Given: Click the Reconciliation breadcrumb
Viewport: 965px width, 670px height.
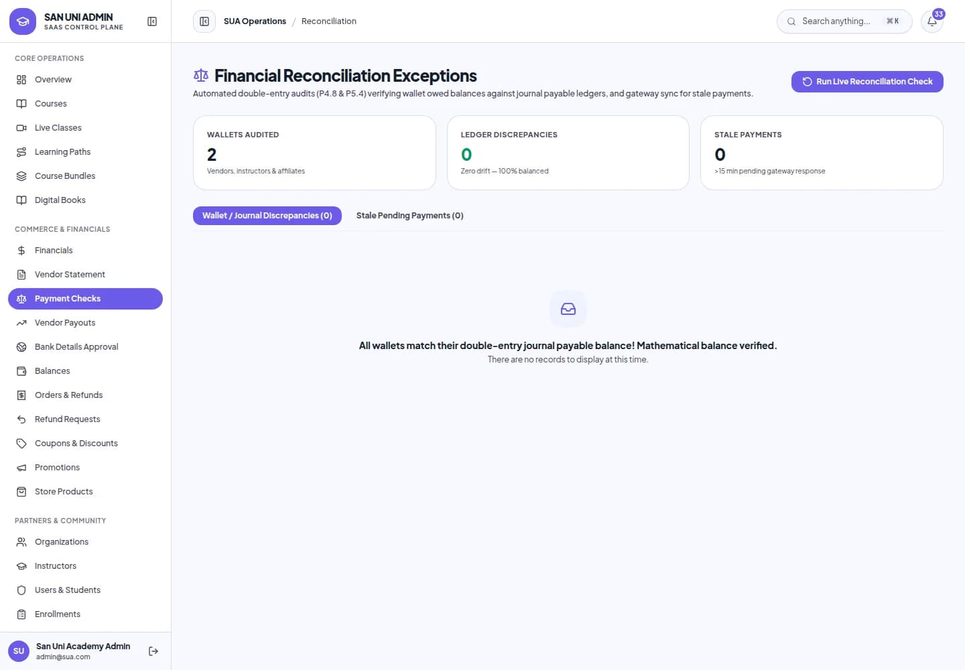Looking at the screenshot, I should coord(329,21).
